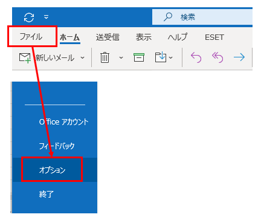Switch to the ホーム tab
The image size is (261, 223).
(70, 37)
